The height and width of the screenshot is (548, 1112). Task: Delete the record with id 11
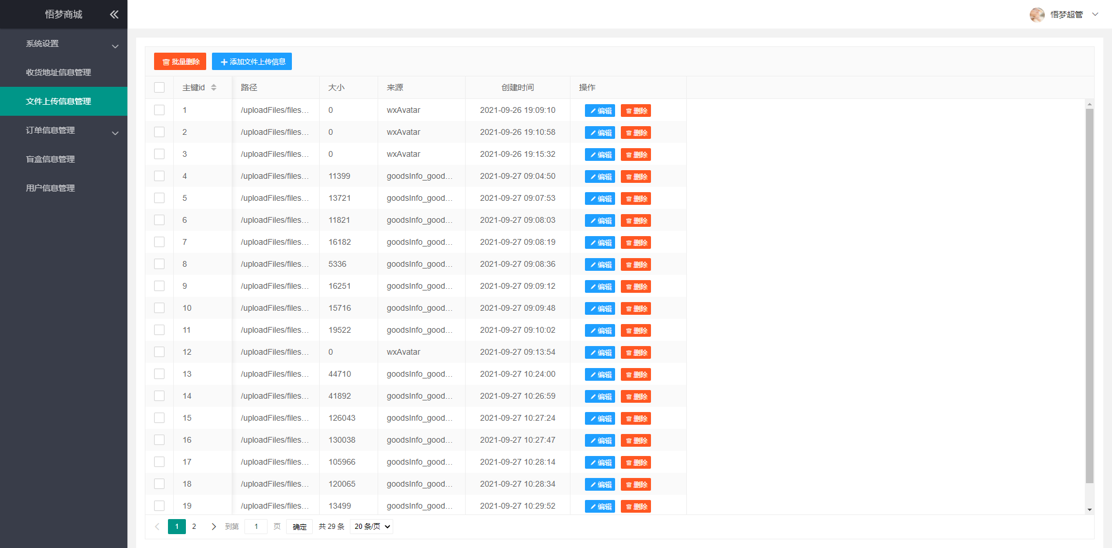[636, 330]
